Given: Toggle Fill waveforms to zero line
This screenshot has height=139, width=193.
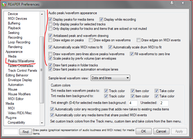Looking at the screenshot, I should pos(132,54).
